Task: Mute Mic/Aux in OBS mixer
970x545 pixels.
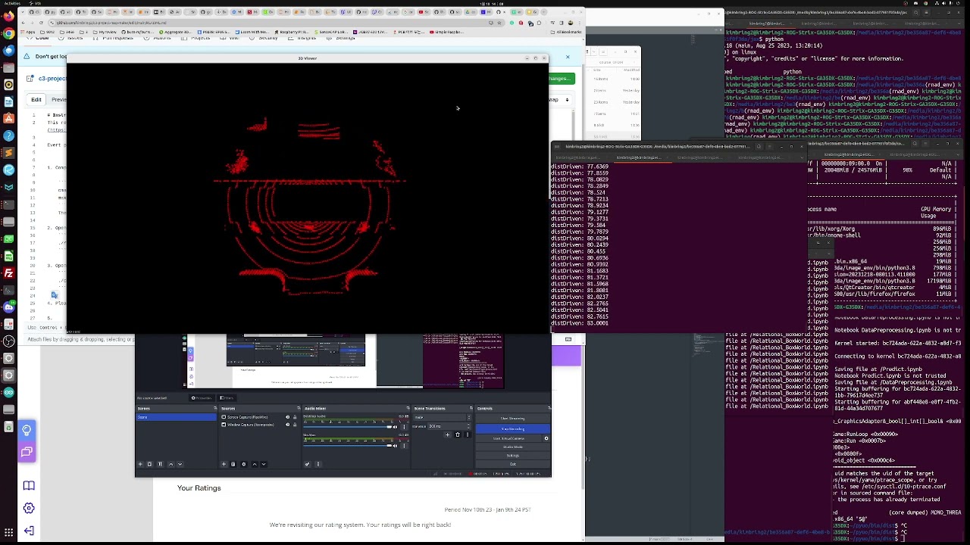Action: (395, 445)
